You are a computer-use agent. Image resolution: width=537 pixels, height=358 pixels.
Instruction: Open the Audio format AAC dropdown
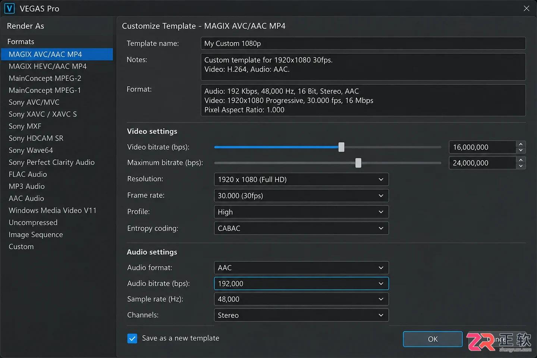pyautogui.click(x=301, y=268)
